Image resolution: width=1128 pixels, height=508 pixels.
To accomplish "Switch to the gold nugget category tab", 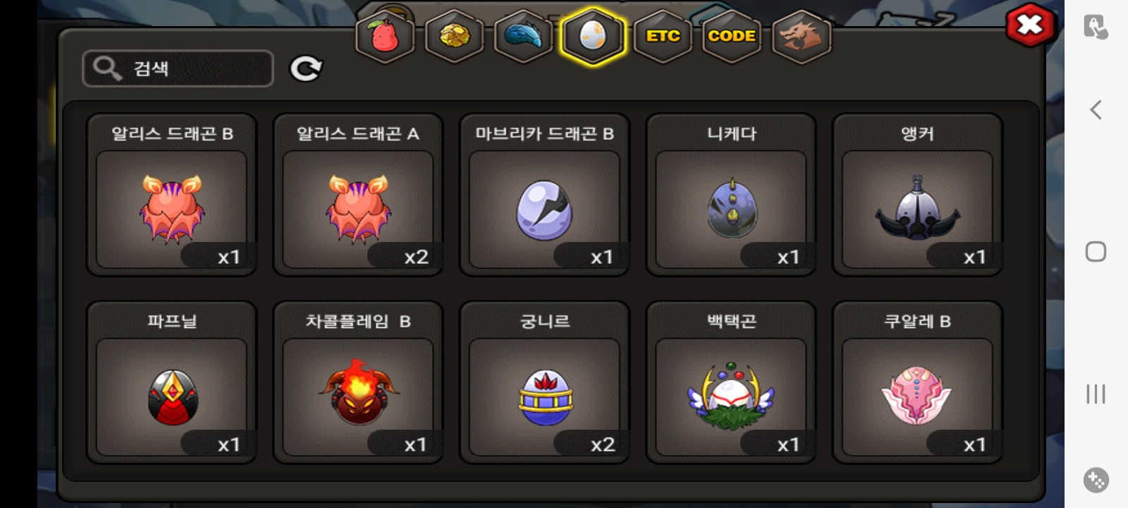I will pos(454,36).
